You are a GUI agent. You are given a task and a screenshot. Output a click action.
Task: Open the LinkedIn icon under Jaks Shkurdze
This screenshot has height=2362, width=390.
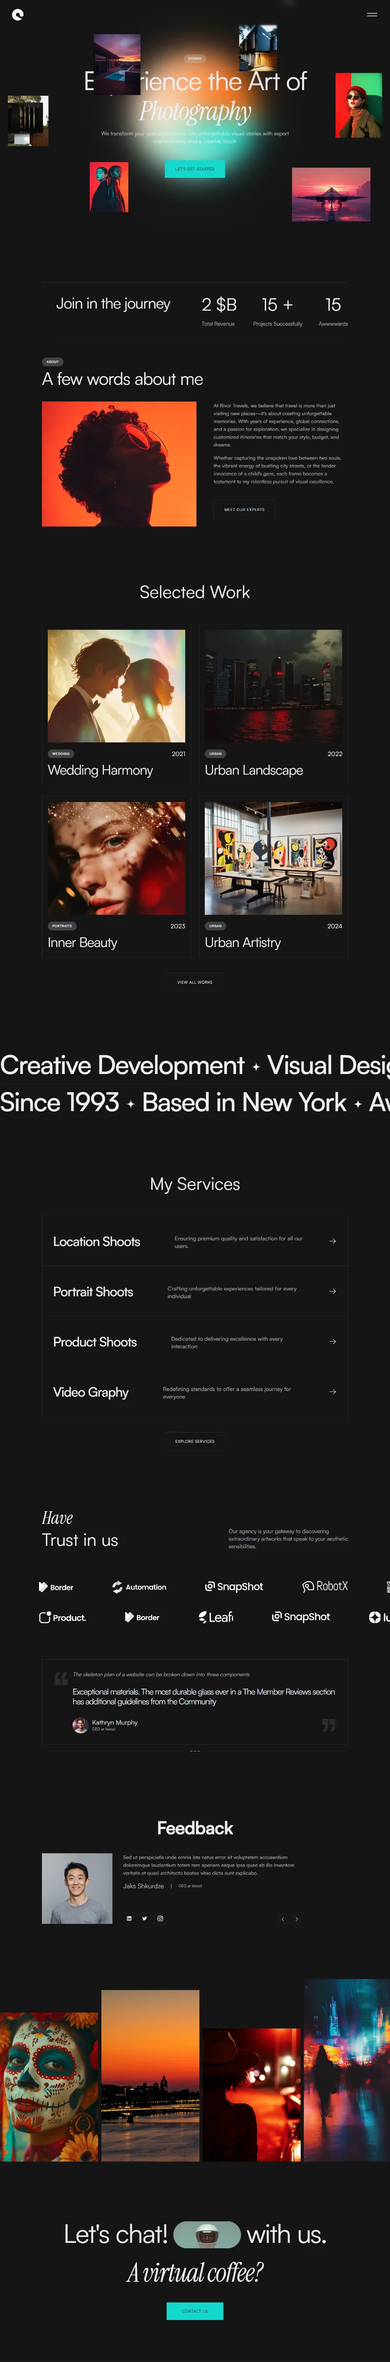129,1918
